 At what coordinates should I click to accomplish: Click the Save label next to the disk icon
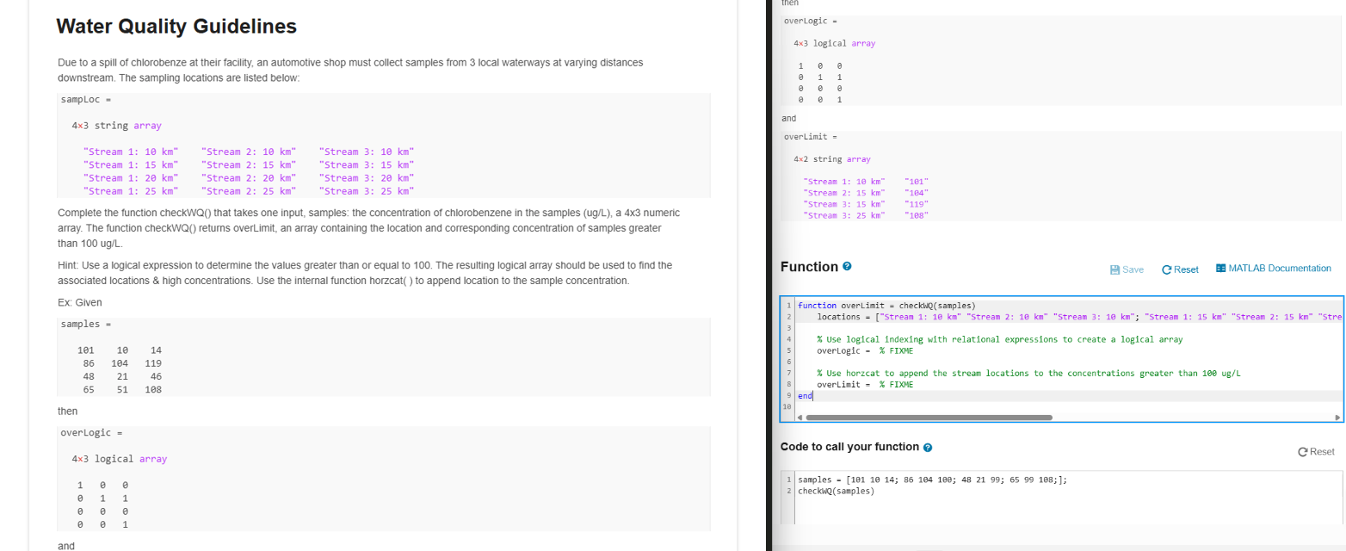1133,269
